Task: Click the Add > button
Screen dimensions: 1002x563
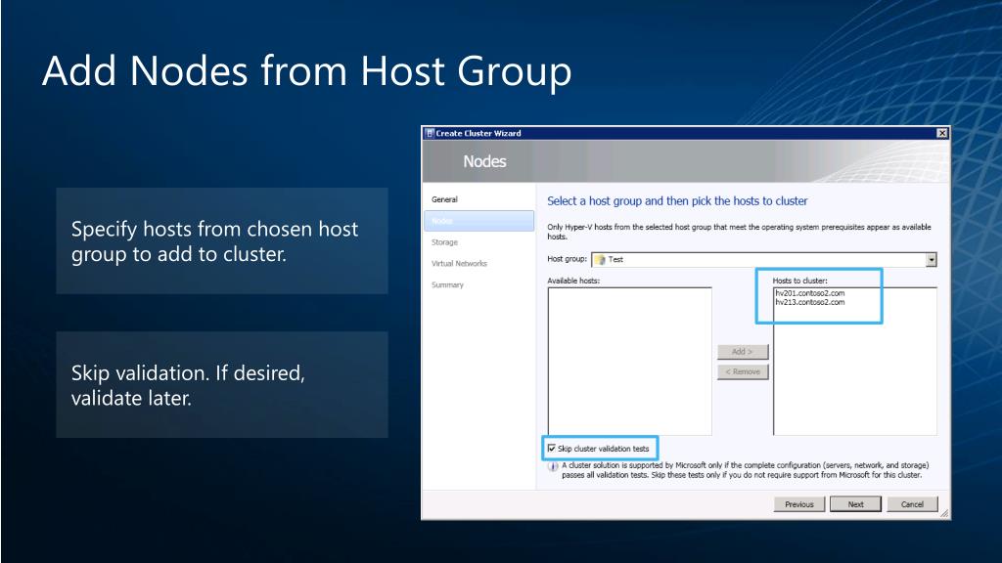Action: [743, 352]
